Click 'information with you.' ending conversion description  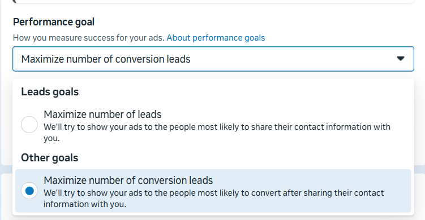(85, 204)
